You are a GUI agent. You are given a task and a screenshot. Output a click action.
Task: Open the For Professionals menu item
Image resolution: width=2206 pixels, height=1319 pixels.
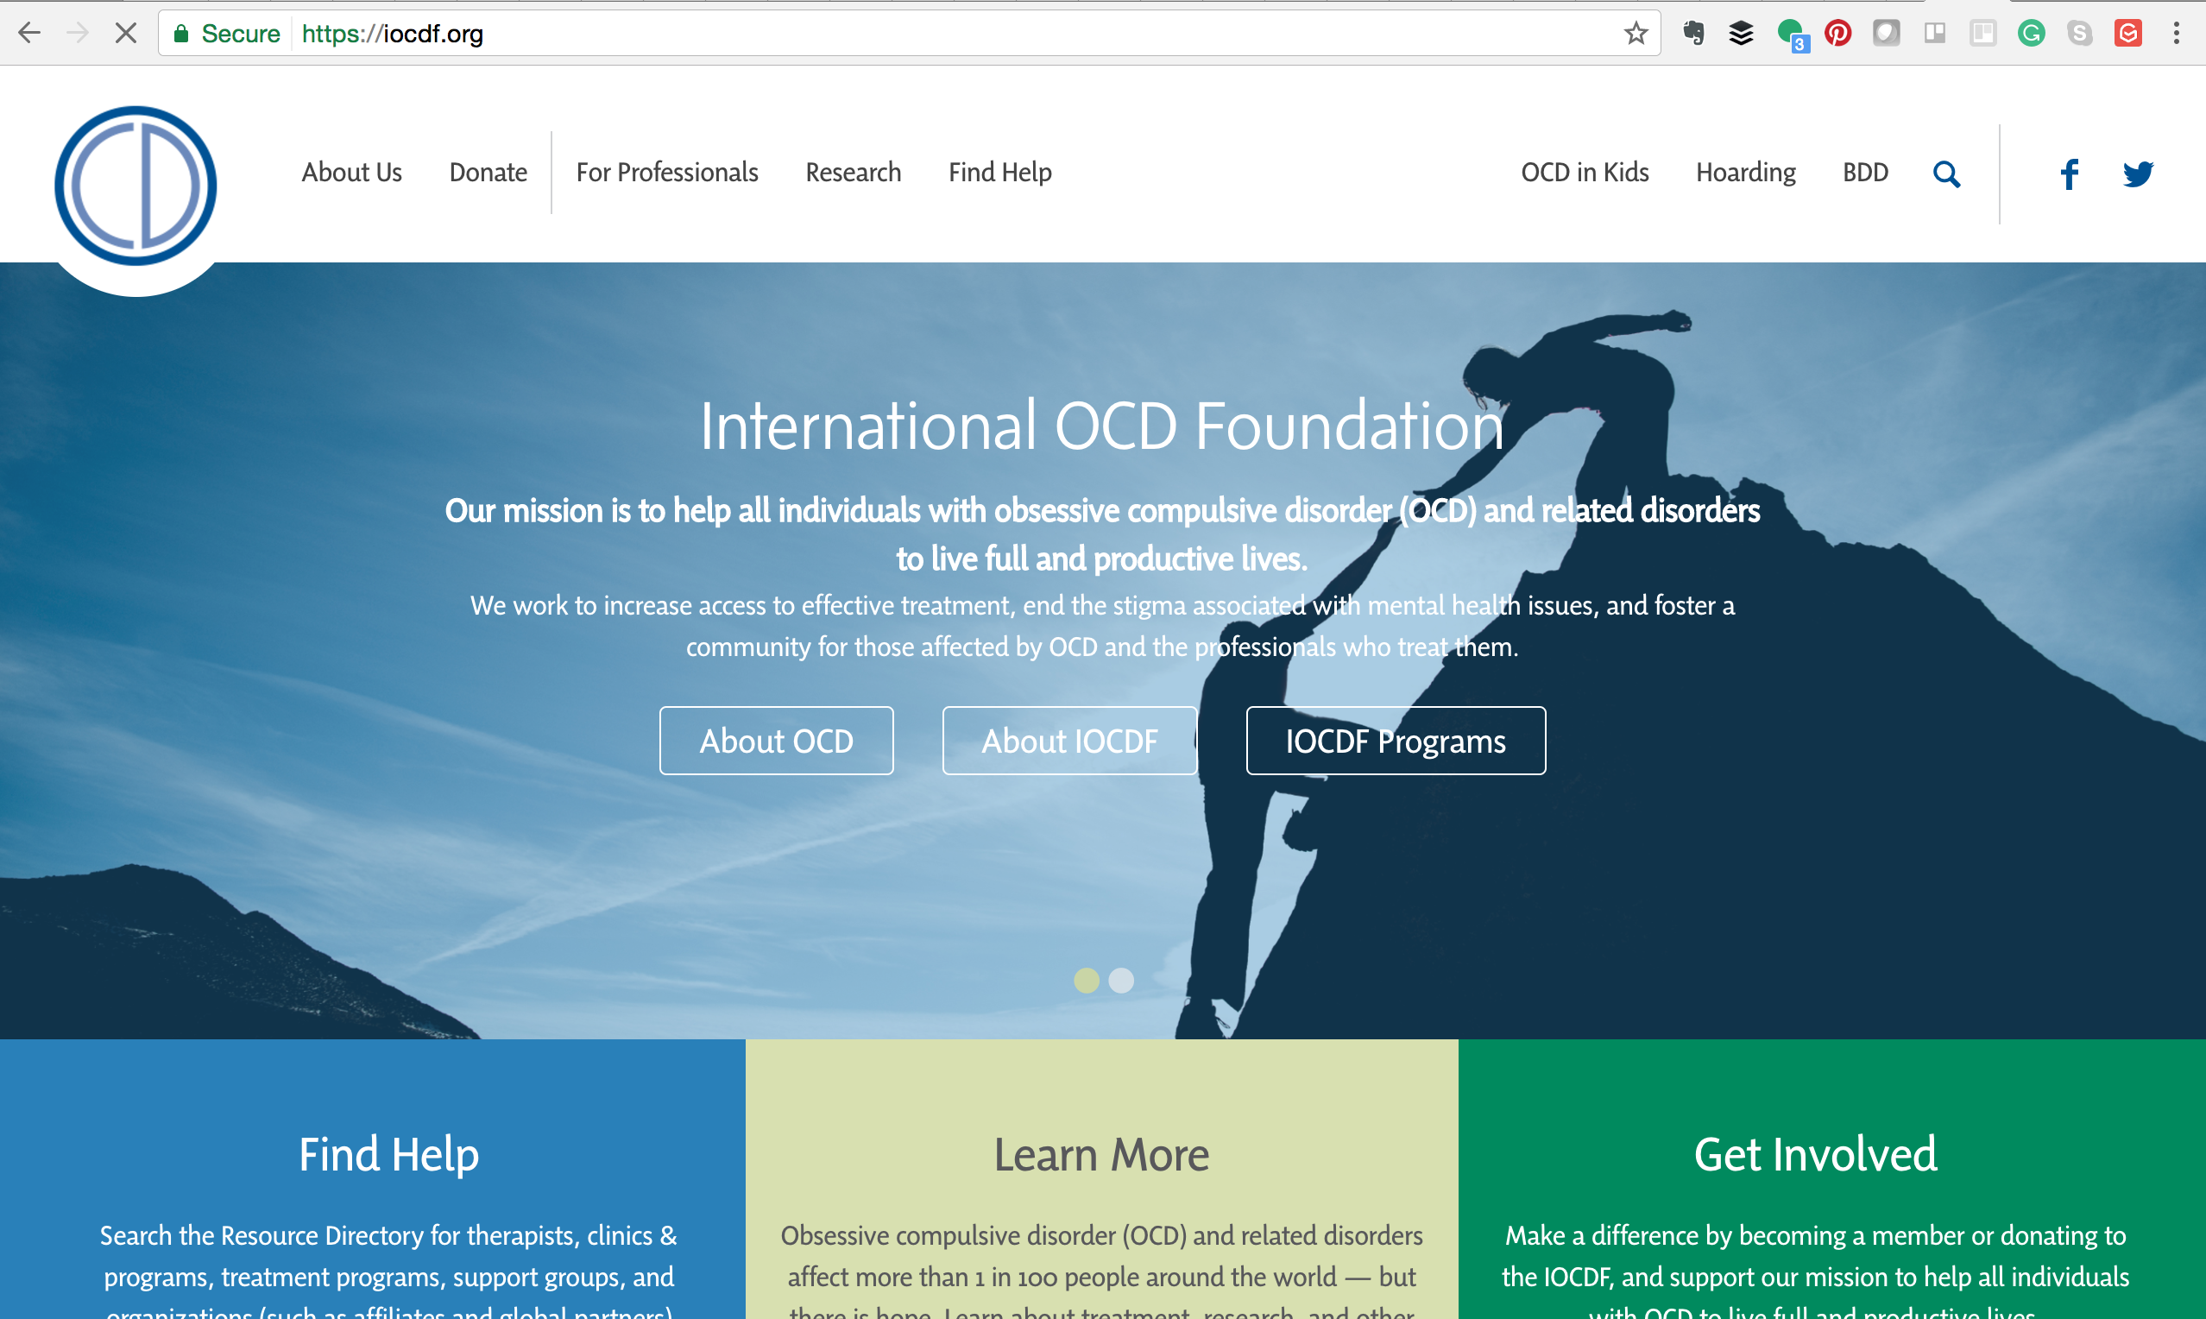coord(666,173)
